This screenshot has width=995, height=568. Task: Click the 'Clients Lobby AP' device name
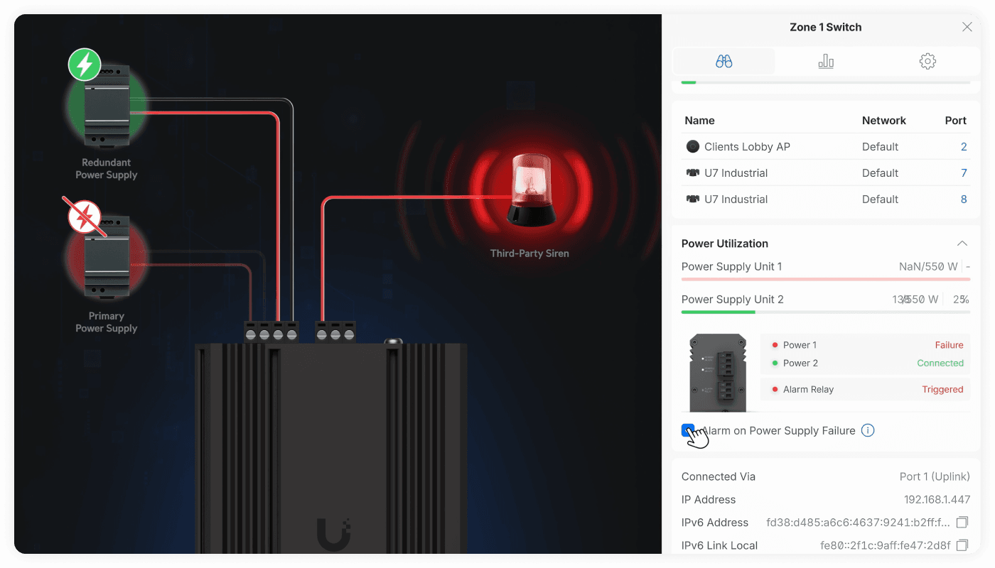747,147
